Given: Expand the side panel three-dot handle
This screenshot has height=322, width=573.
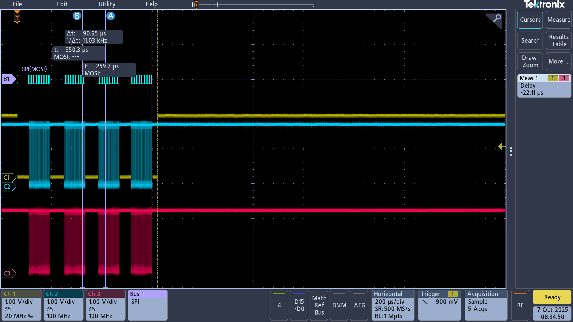Looking at the screenshot, I should 511,151.
